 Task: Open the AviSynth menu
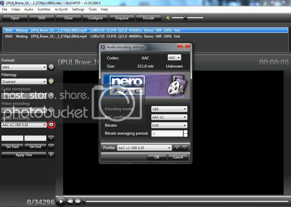coord(61,9)
